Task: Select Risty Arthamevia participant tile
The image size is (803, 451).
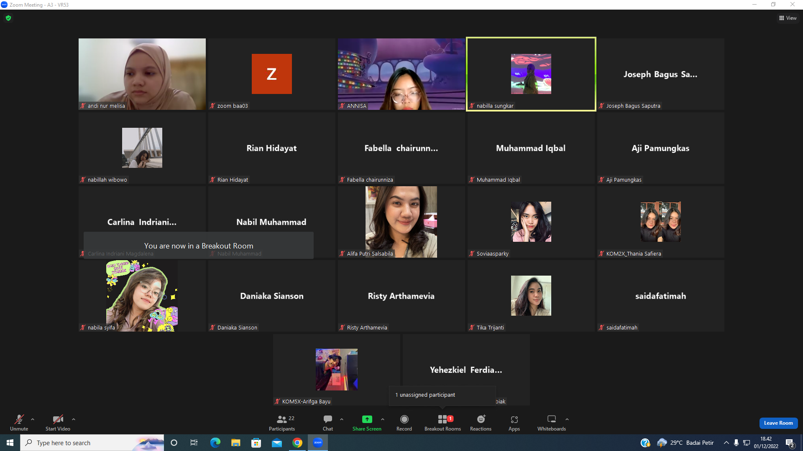Action: 401,296
